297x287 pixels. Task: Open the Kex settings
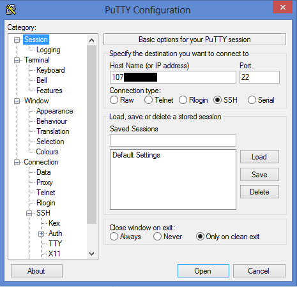click(54, 223)
